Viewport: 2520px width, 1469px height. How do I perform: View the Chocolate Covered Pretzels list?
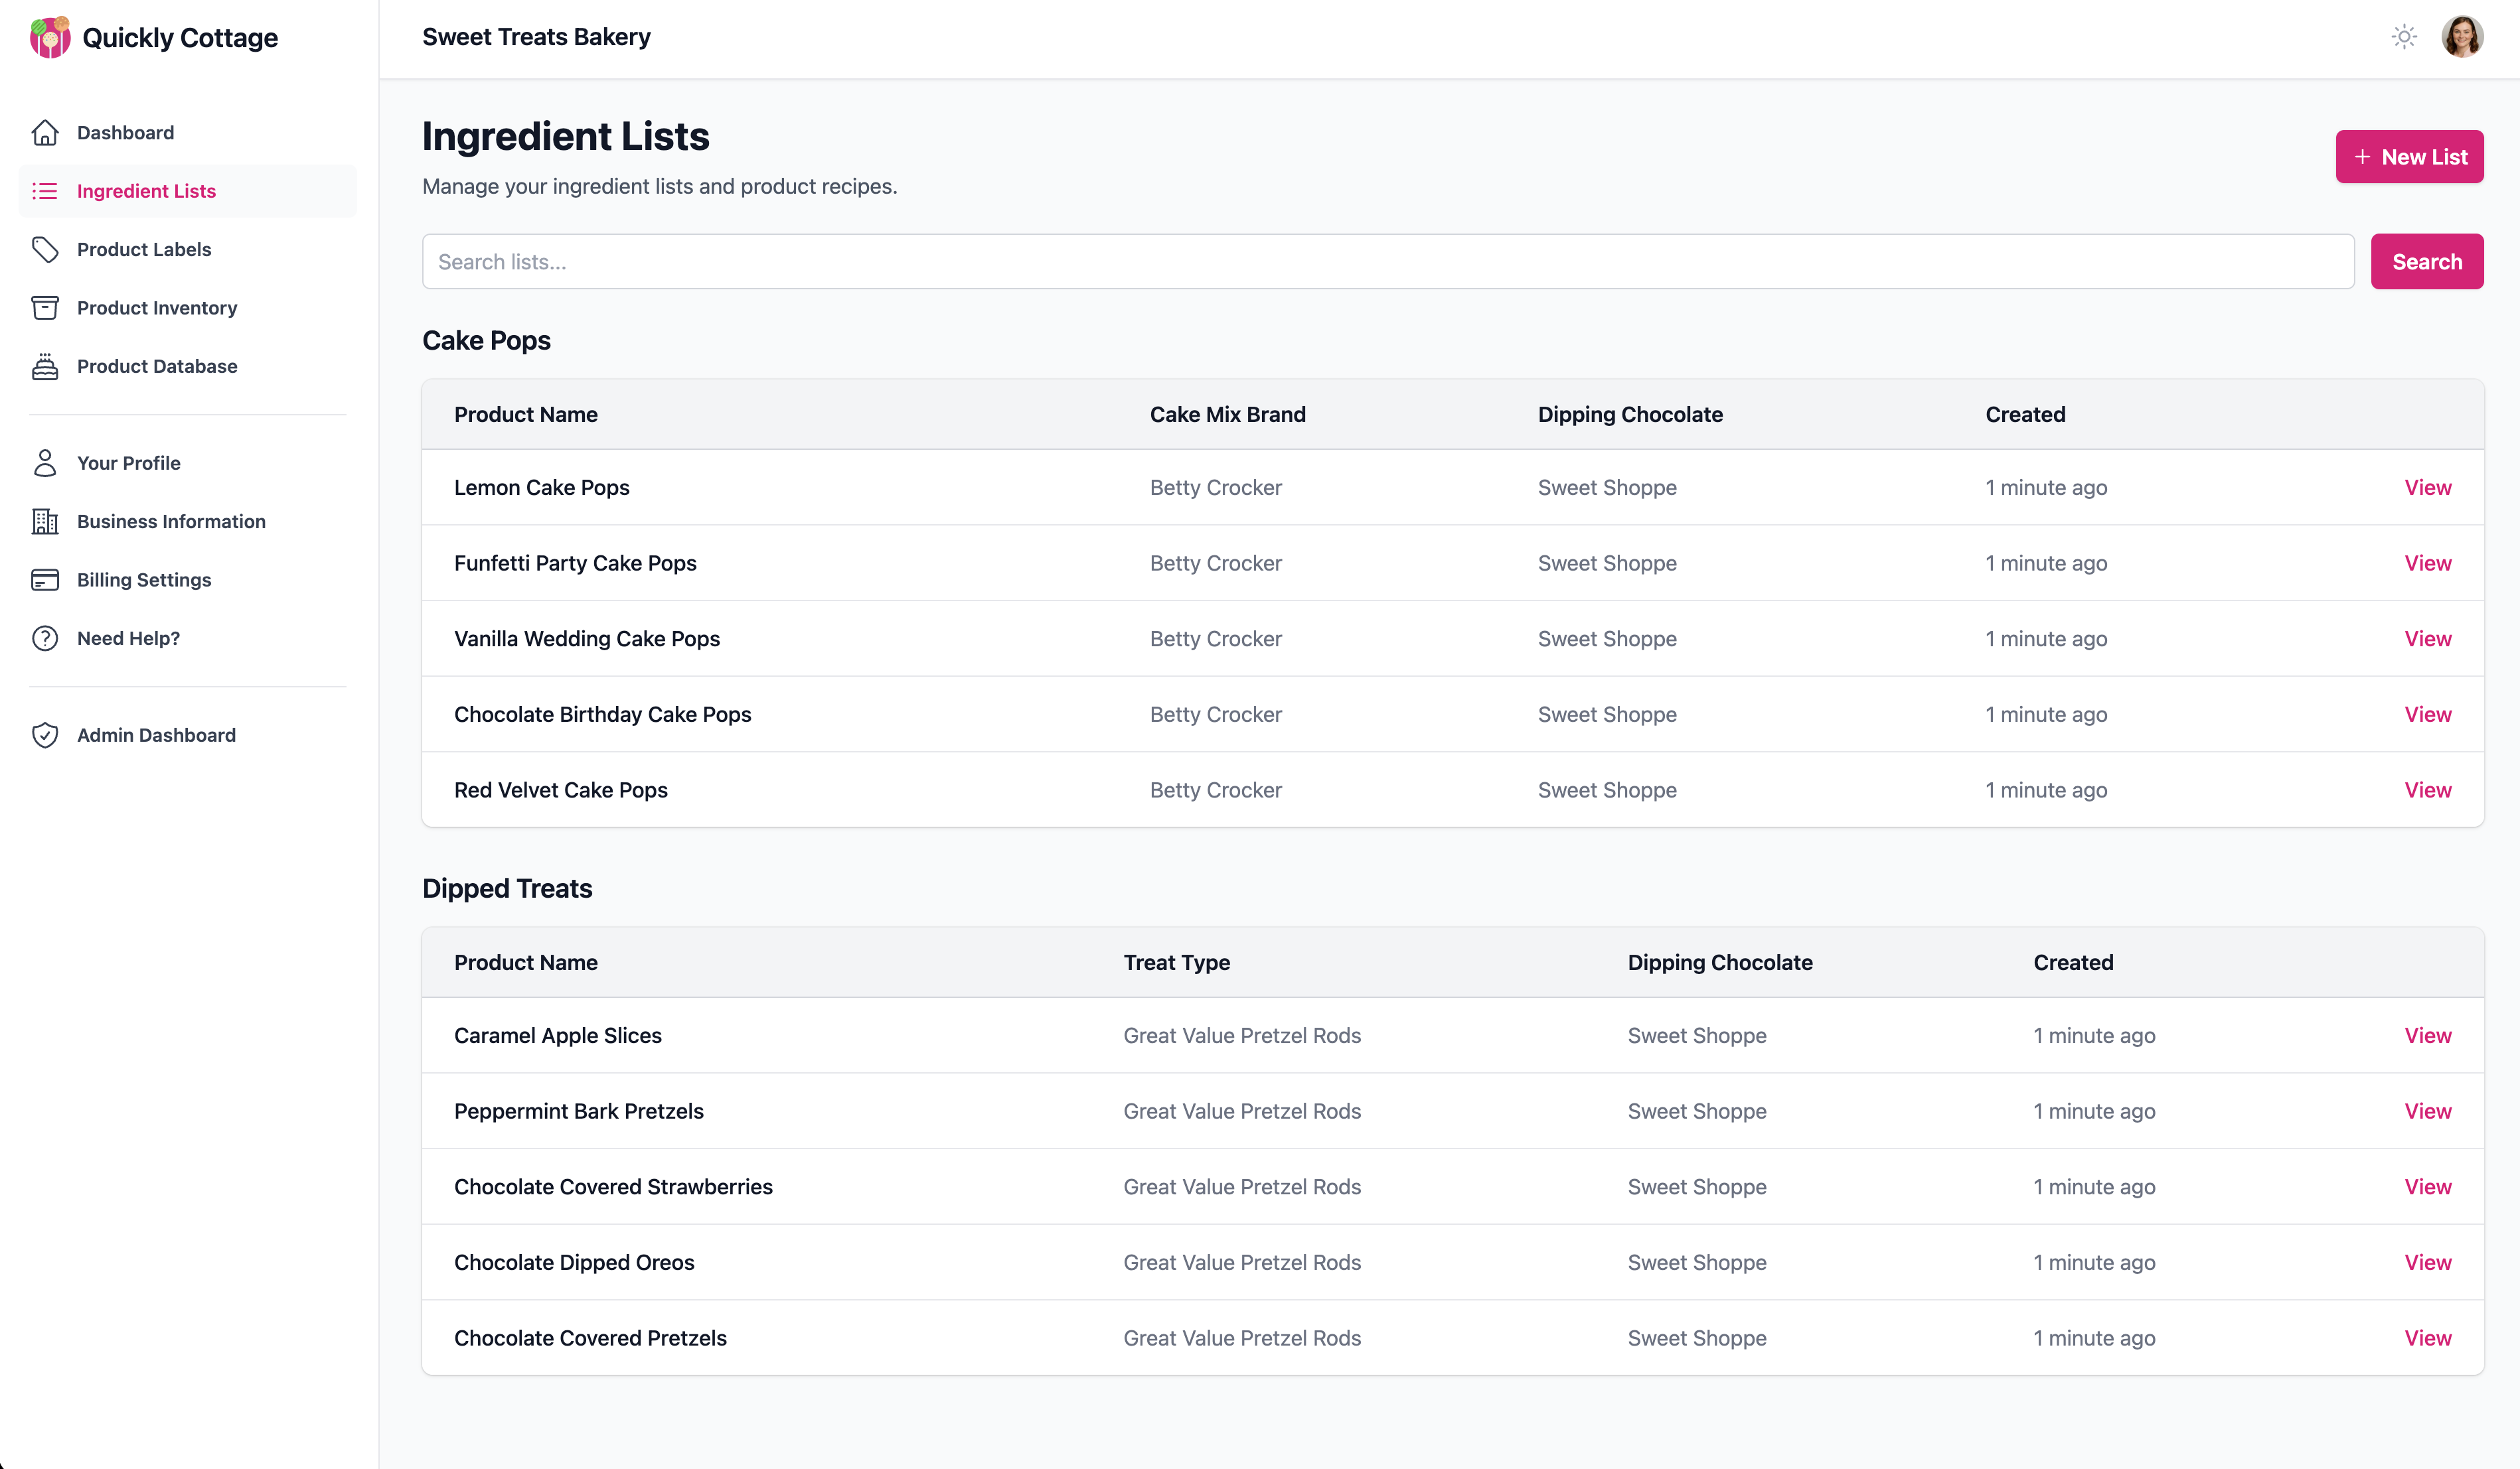tap(2428, 1337)
